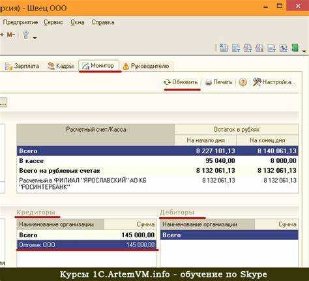
Task: Click the Печать printer icon
Action: [208, 82]
